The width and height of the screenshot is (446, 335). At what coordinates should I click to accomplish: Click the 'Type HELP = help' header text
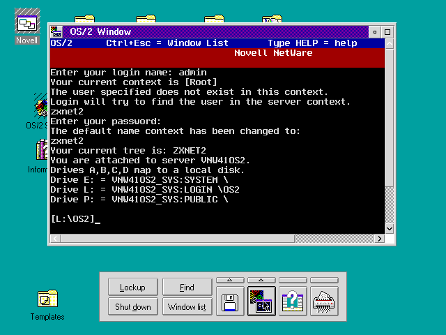click(x=312, y=43)
